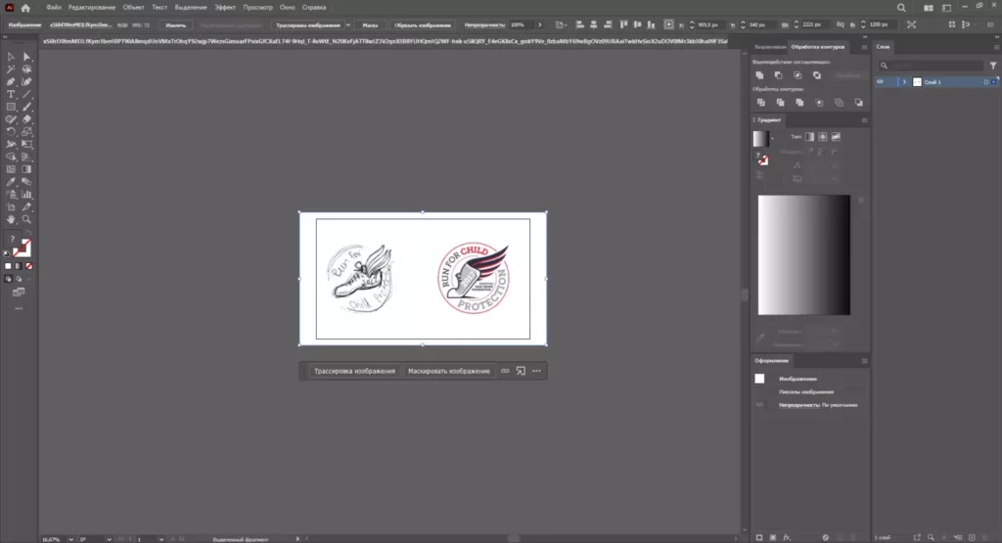Screen dimensions: 1002x543
Task: Click the Minus Front shape mode icon
Action: (x=778, y=75)
